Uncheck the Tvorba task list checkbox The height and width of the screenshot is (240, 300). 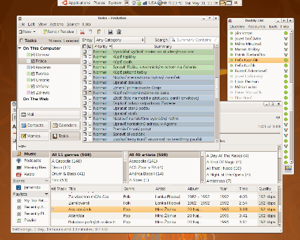click(33, 74)
